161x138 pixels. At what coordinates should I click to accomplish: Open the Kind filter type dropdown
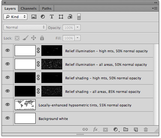point(15,17)
